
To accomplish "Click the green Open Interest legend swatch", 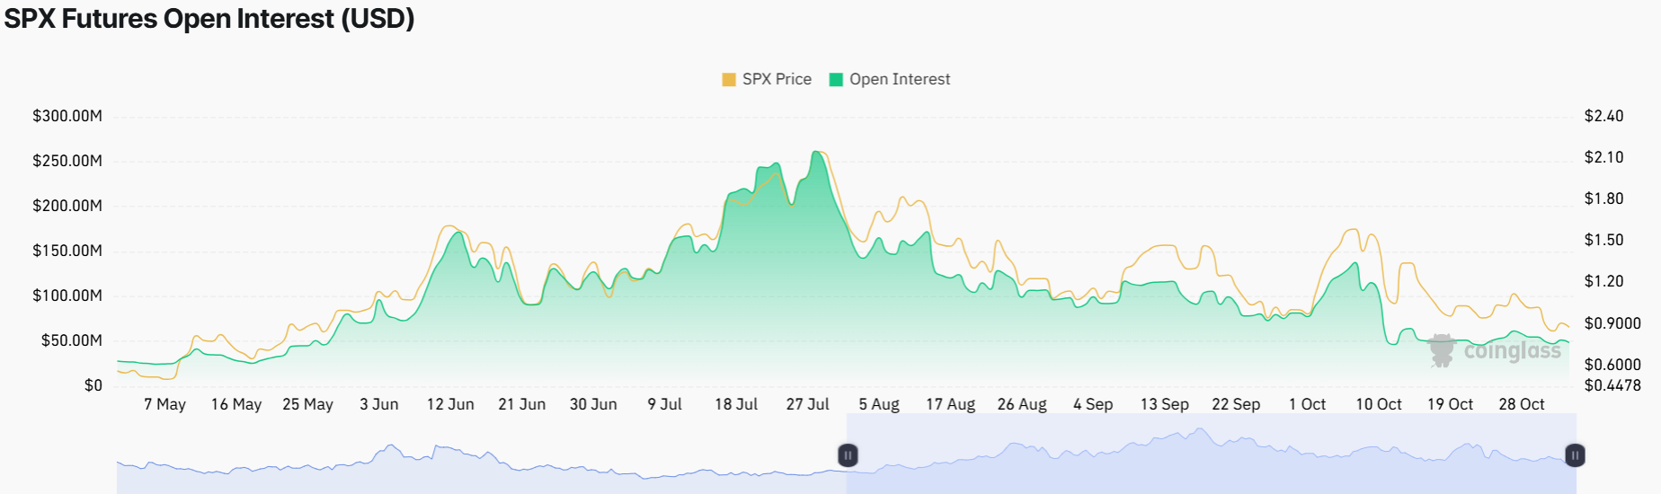I will click(836, 79).
